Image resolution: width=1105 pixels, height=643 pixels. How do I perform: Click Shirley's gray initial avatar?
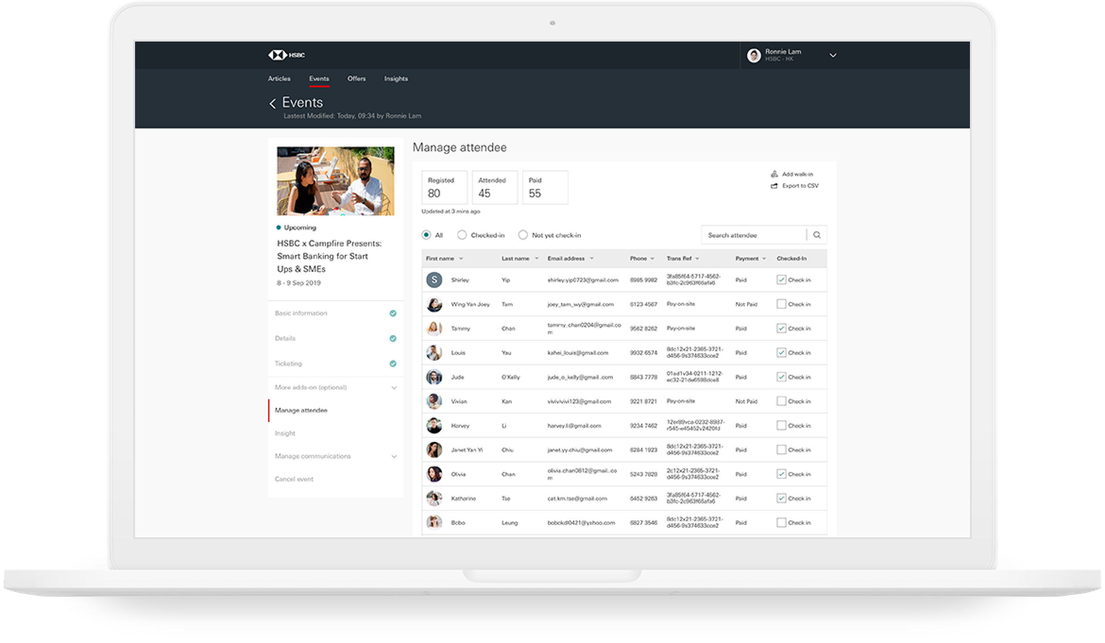pos(434,280)
